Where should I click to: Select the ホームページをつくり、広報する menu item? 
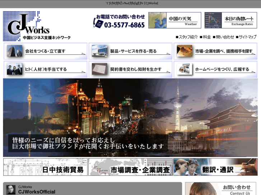(x=215, y=69)
